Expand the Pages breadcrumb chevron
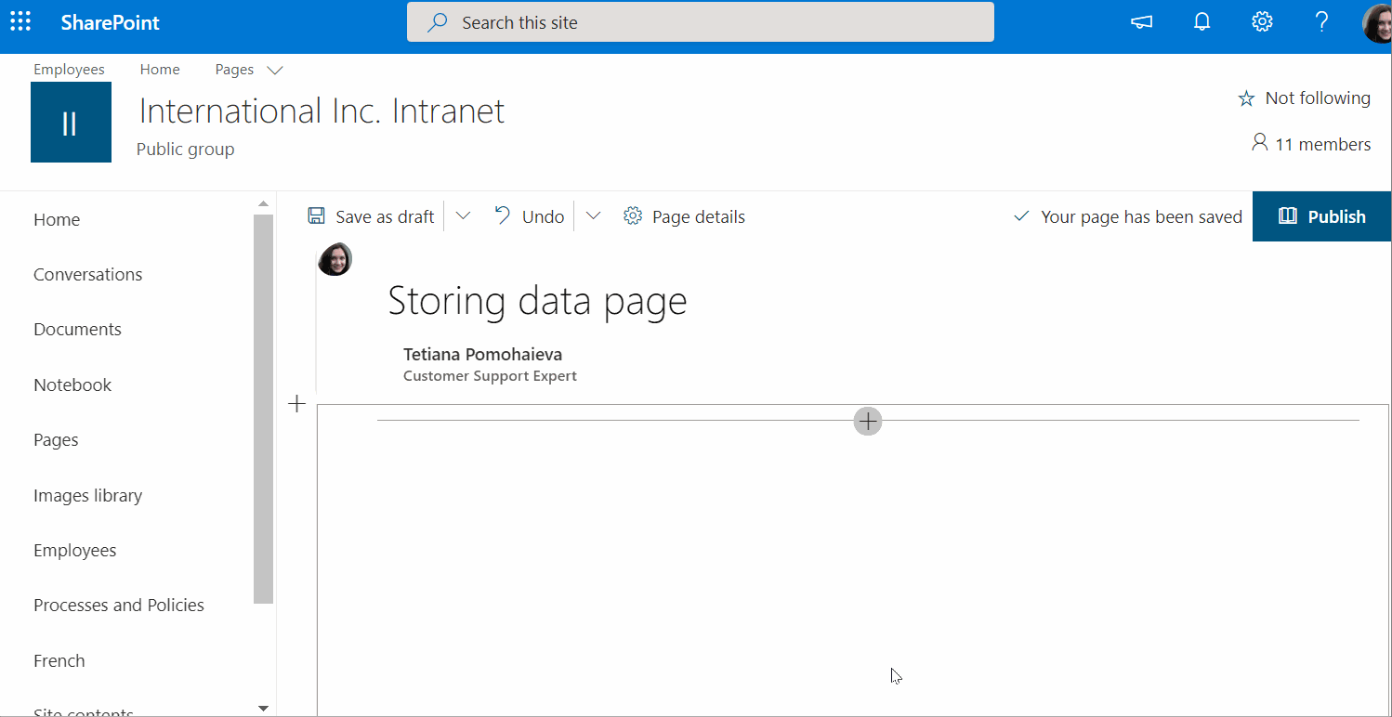The image size is (1392, 717). pyautogui.click(x=274, y=69)
